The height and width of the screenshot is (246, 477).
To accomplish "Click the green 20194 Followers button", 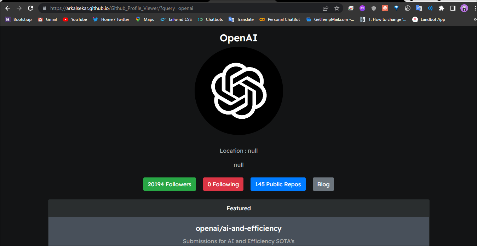I will (x=169, y=184).
